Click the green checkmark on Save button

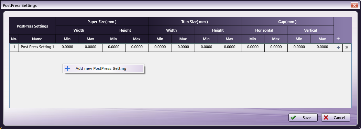pyautogui.click(x=293, y=118)
